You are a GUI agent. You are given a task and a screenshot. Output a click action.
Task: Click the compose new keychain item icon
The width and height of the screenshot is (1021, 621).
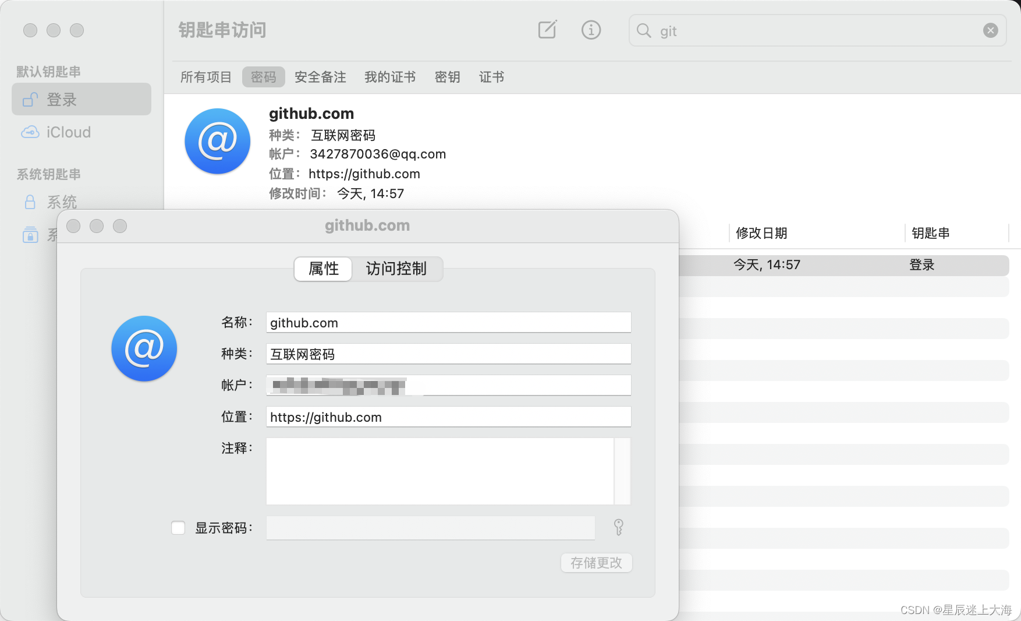tap(547, 30)
